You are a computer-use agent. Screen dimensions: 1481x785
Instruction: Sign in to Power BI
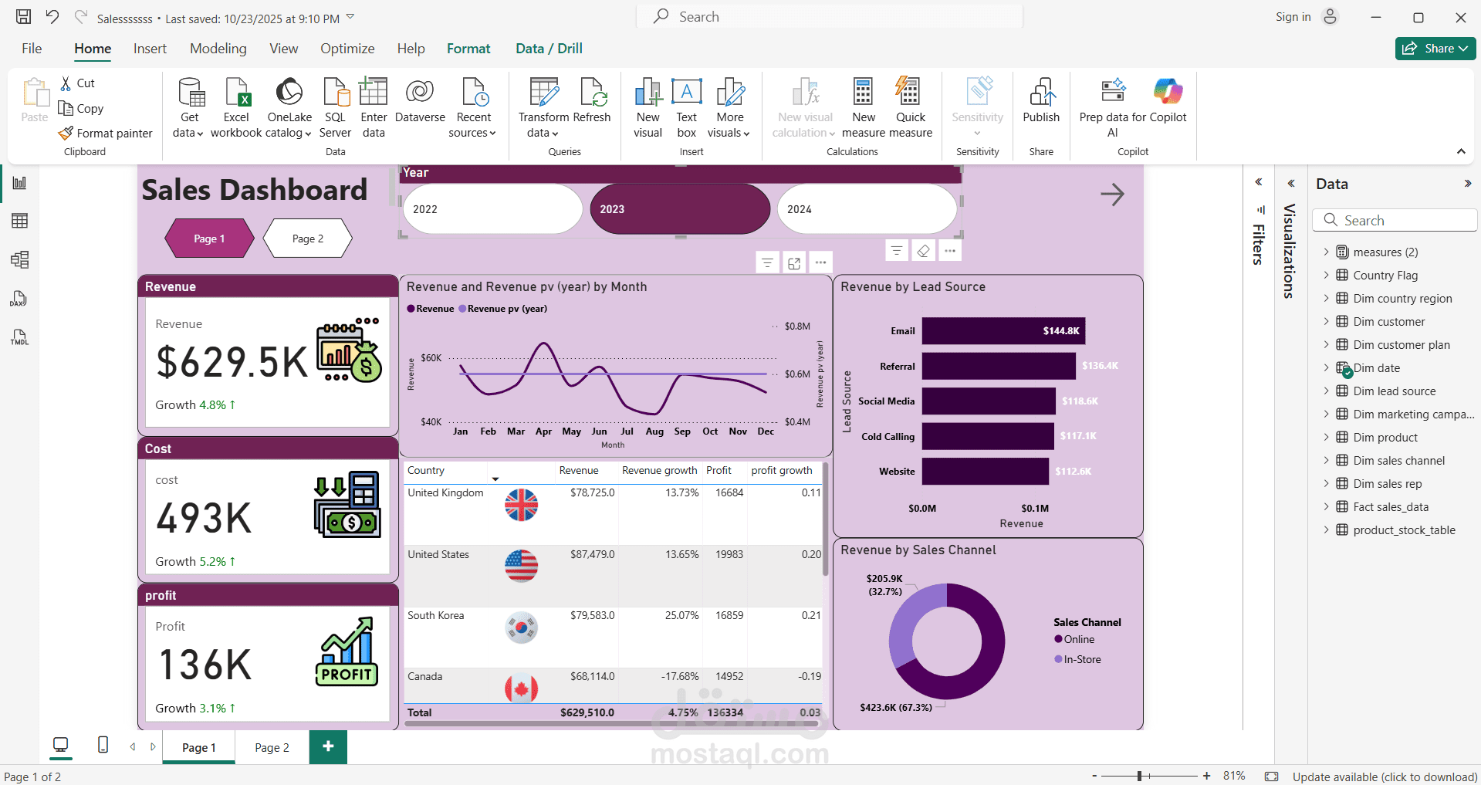point(1292,16)
